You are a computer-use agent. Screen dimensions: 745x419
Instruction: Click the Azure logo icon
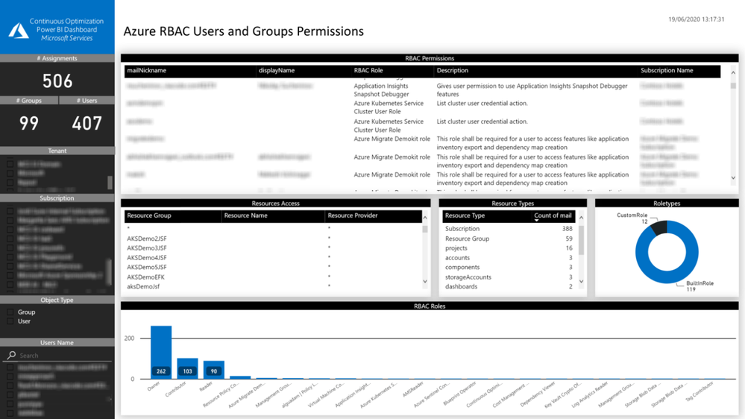click(x=19, y=31)
